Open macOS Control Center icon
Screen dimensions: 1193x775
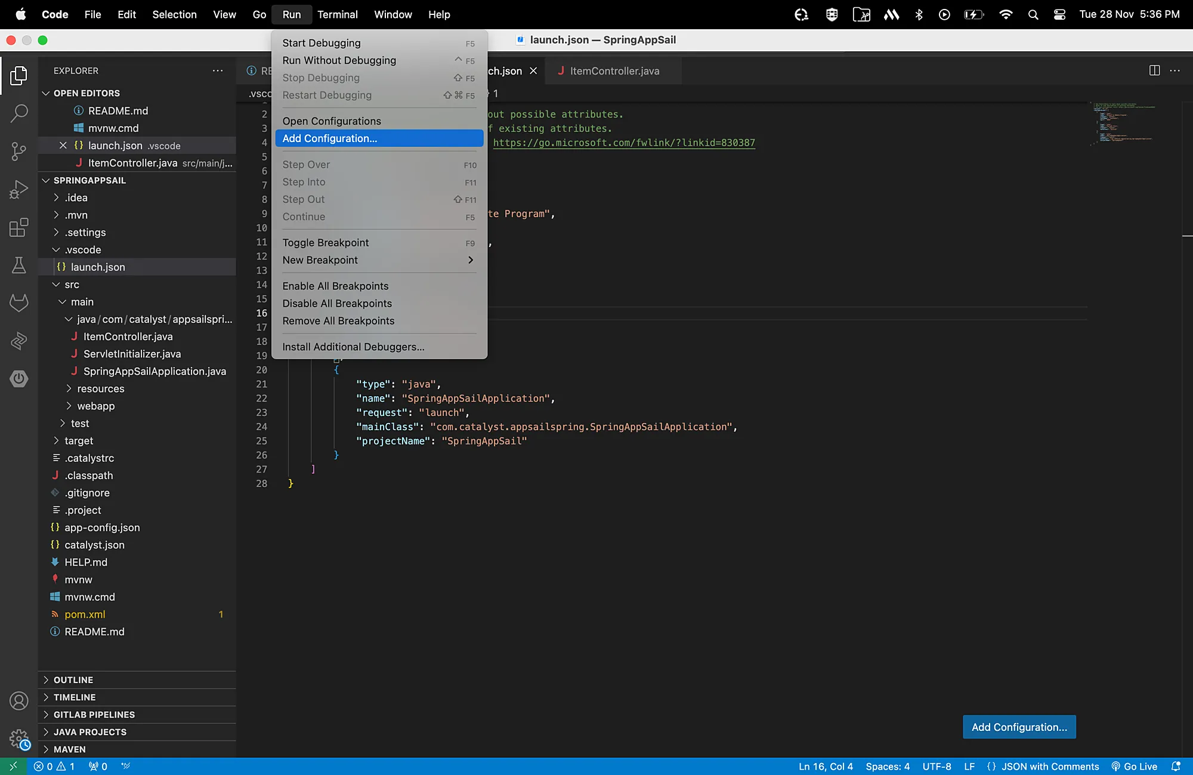coord(1059,14)
